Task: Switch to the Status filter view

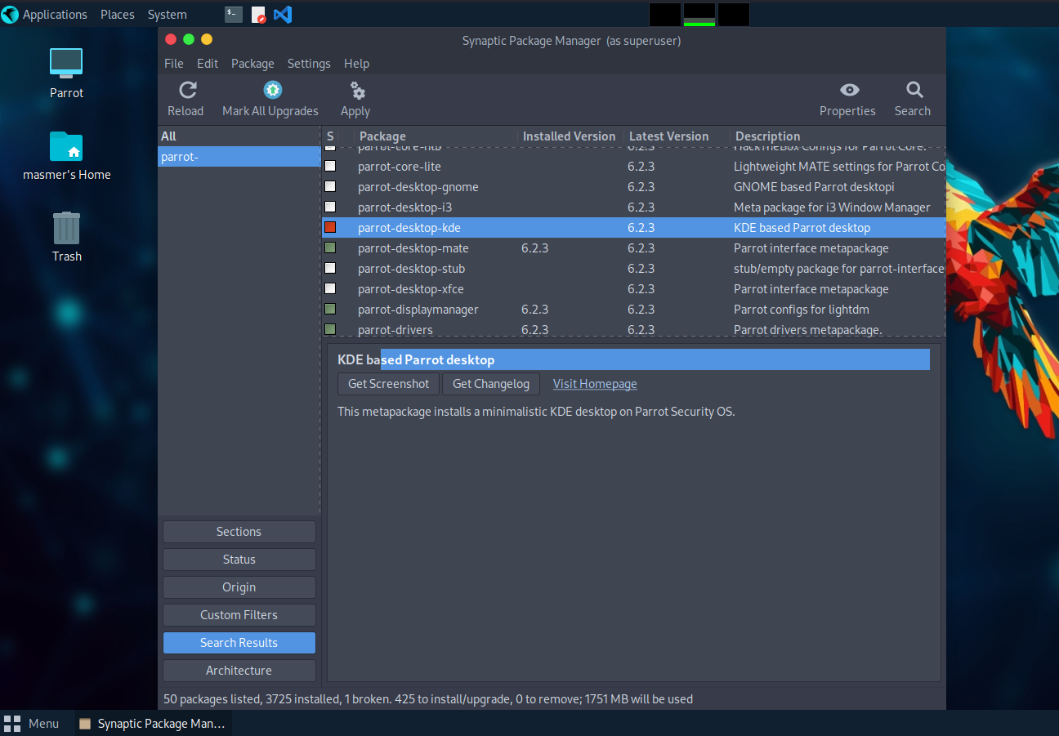Action: (239, 559)
